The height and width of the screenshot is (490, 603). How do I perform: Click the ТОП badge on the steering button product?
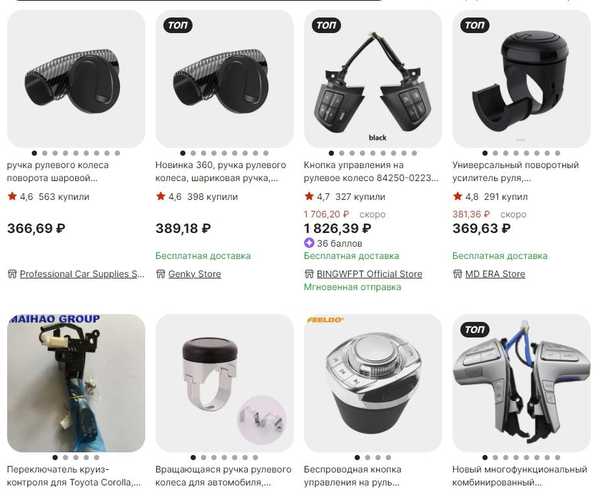(x=326, y=25)
